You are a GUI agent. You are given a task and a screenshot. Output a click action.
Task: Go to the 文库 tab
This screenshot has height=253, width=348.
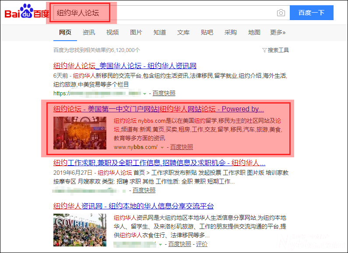(x=183, y=33)
